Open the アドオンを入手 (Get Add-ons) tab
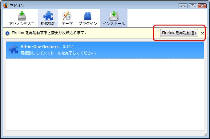The height and width of the screenshot is (139, 210). click(22, 18)
